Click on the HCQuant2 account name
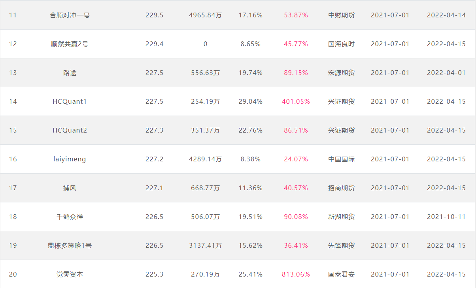 click(x=70, y=130)
